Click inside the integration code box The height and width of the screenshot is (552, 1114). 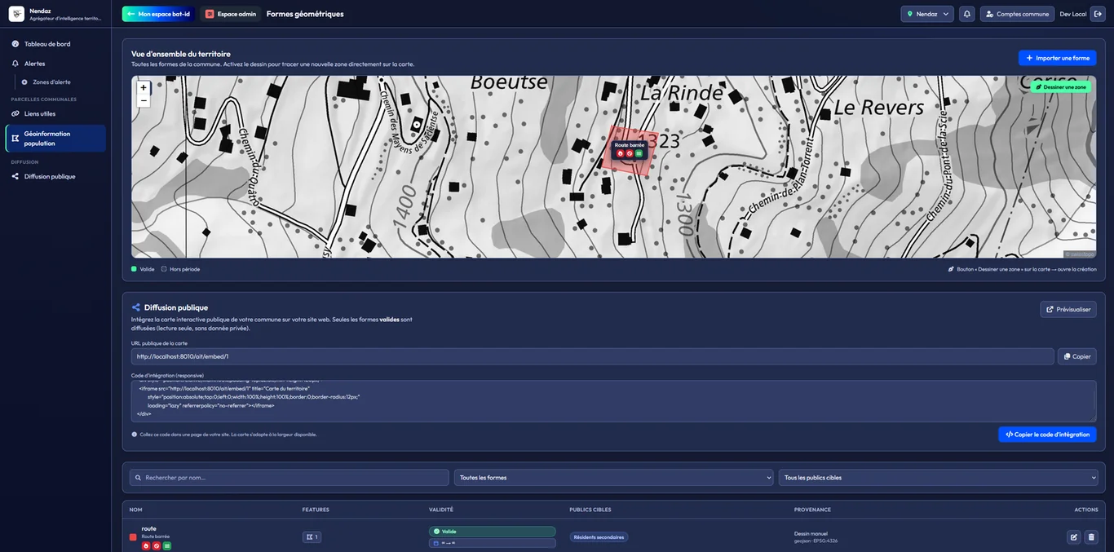613,401
